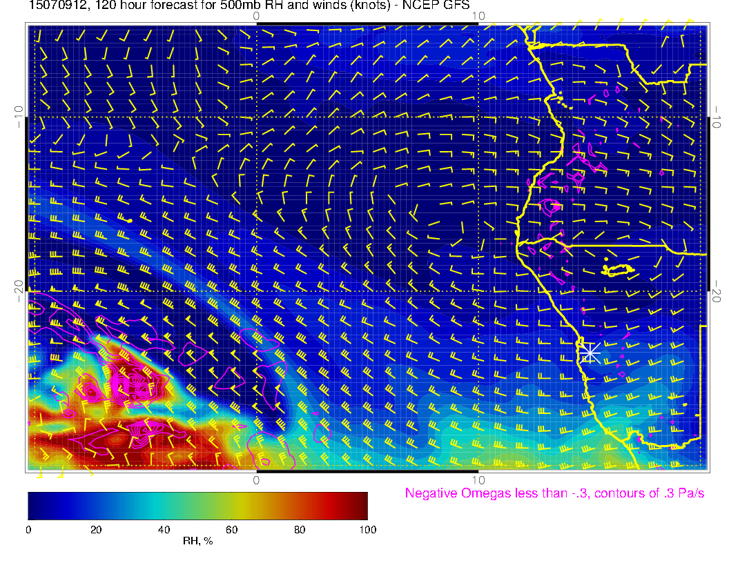Click the '10' longitude label on bottom axis
This screenshot has width=729, height=563.
[x=478, y=480]
